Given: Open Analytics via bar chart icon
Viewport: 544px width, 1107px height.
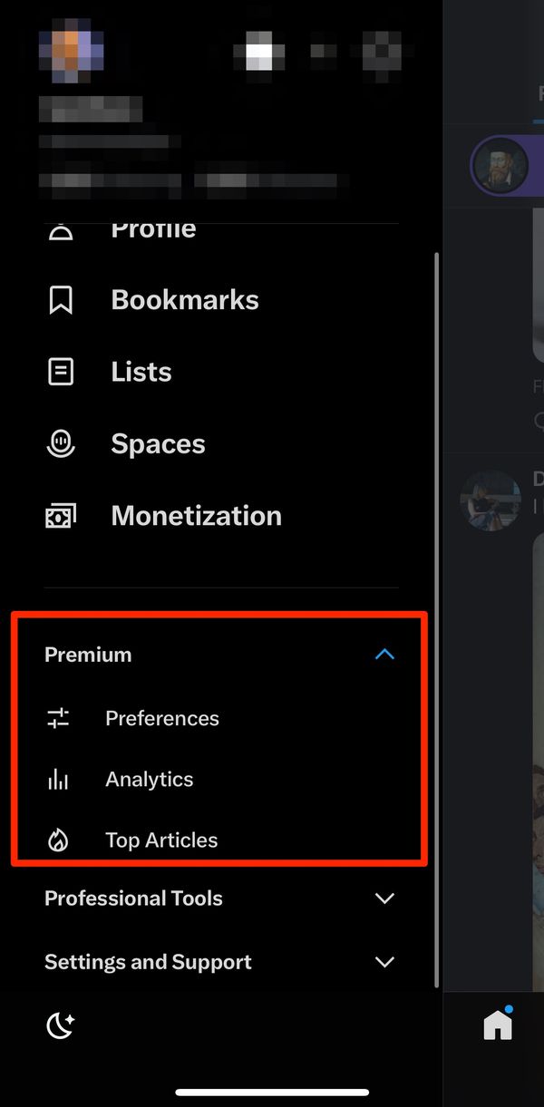Looking at the screenshot, I should point(58,779).
